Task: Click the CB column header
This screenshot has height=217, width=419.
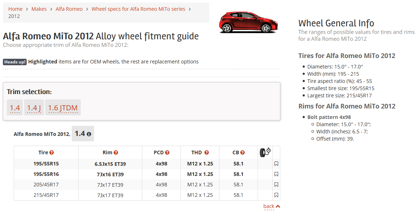Action: tap(239, 152)
